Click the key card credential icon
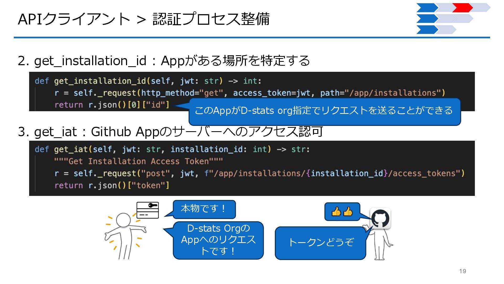The height and width of the screenshot is (284, 504). (x=148, y=210)
